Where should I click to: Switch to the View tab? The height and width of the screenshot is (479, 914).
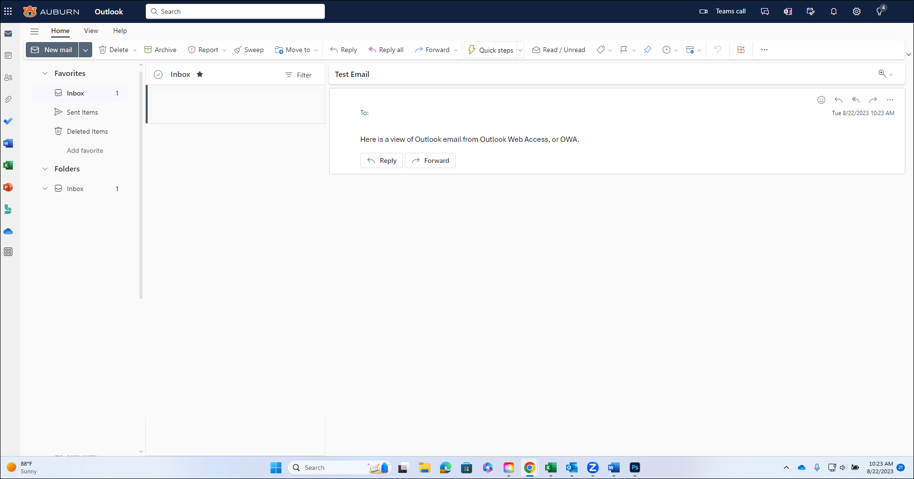pos(91,31)
